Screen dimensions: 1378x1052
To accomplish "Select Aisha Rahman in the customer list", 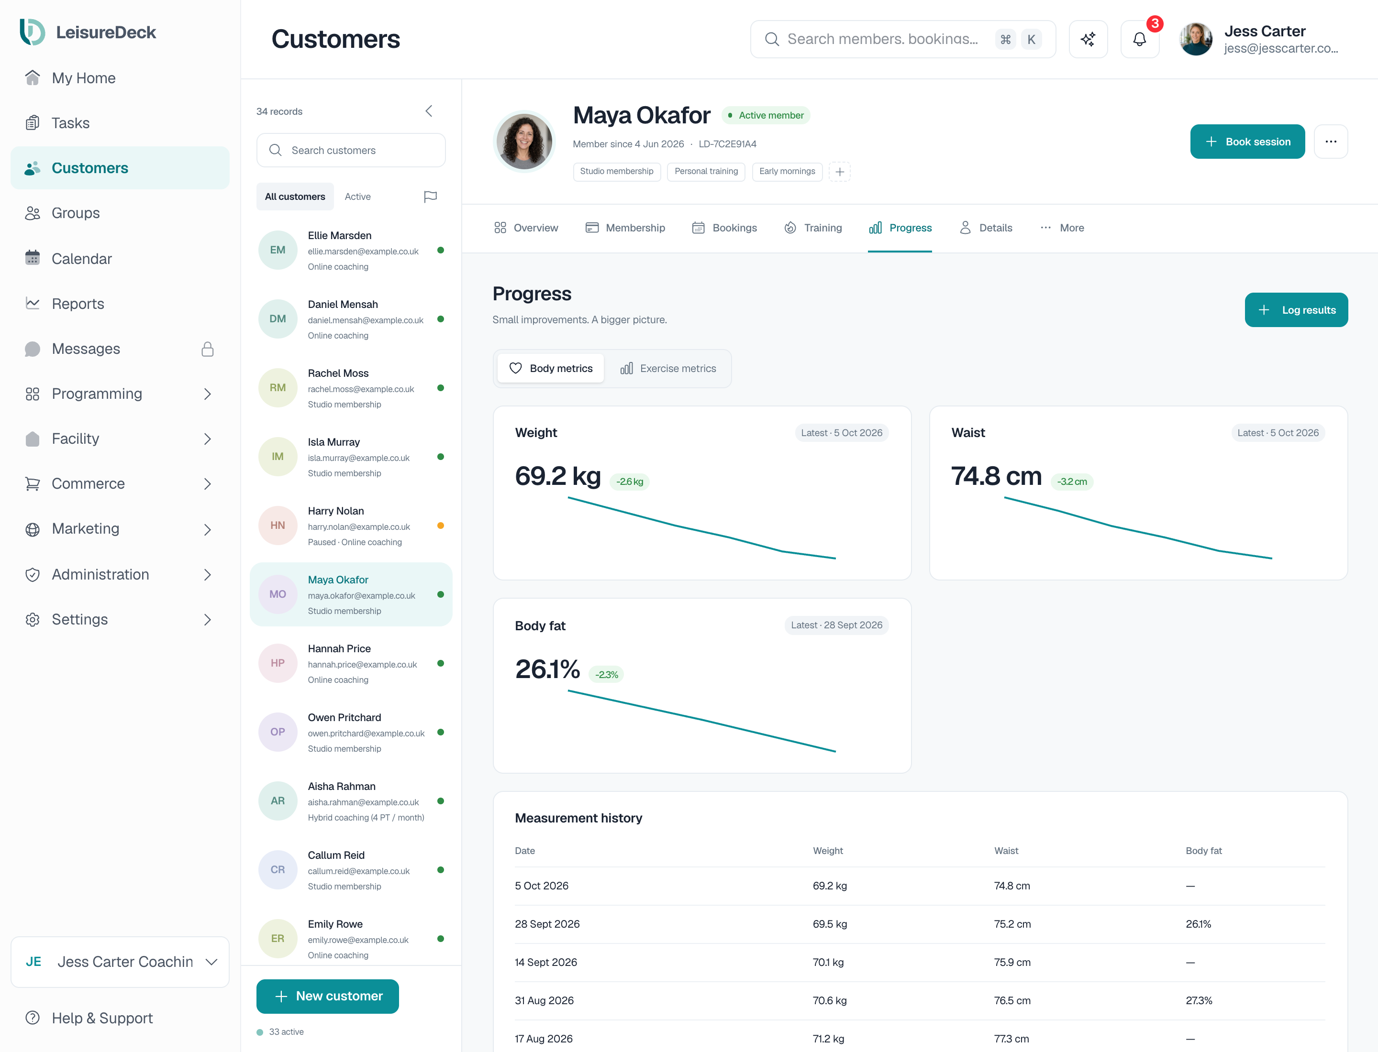I will (x=351, y=801).
